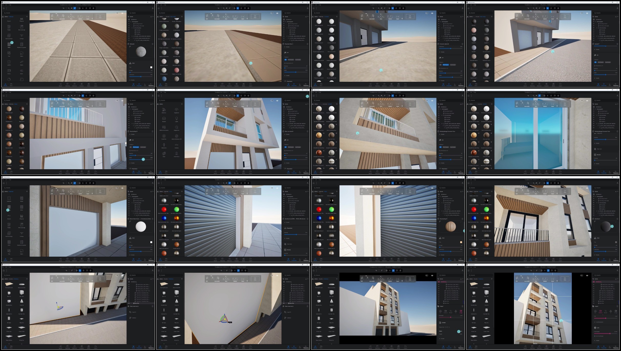621x351 pixels.
Task: Open Objects category in the Library root frame
Action: [164, 119]
